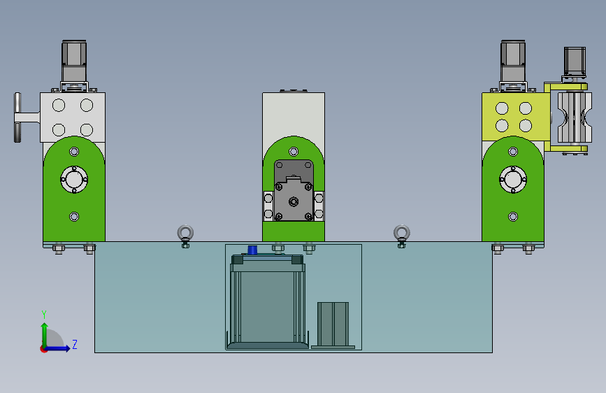Pick the left gray block with four holes
This screenshot has width=606, height=393.
pyautogui.click(x=73, y=116)
